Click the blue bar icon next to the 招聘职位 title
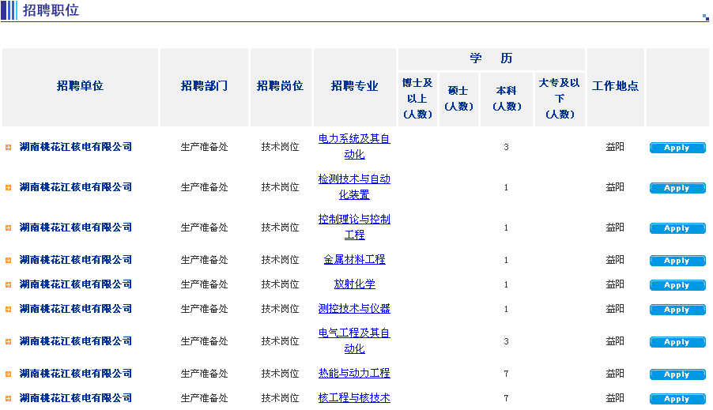 [9, 10]
